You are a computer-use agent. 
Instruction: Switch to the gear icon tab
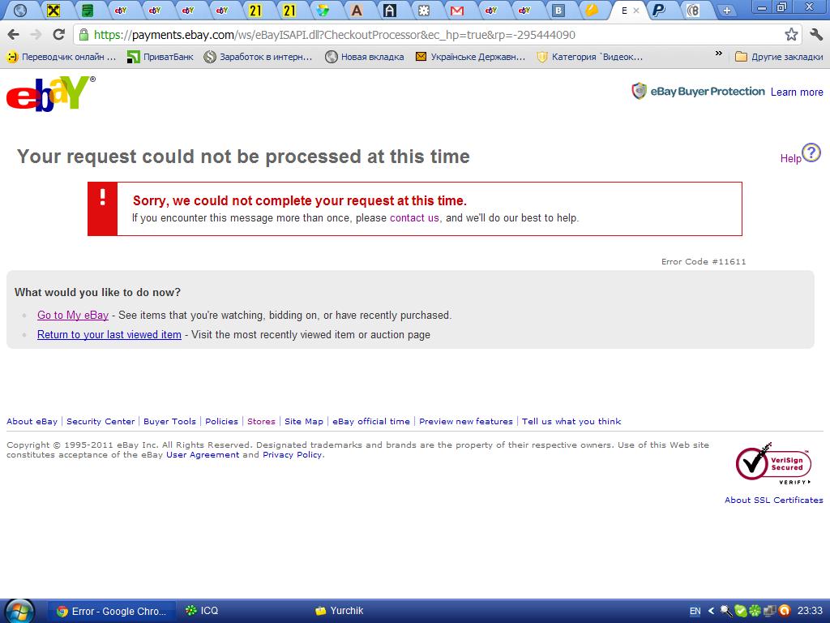(423, 10)
